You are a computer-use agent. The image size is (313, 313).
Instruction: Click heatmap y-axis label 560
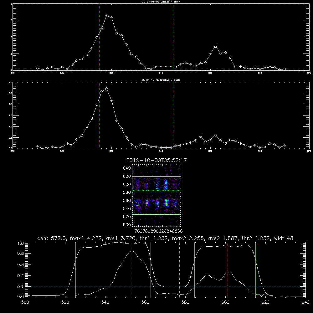pyautogui.click(x=127, y=200)
